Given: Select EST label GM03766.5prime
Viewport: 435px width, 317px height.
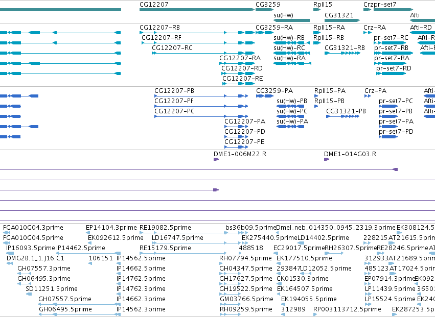Looking at the screenshot, I should [x=246, y=299].
